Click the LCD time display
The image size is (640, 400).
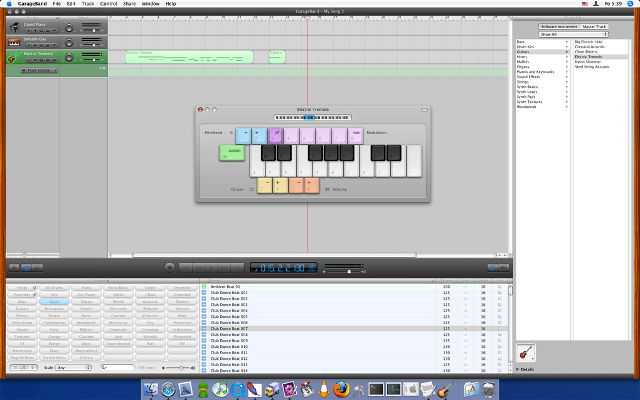(x=284, y=268)
